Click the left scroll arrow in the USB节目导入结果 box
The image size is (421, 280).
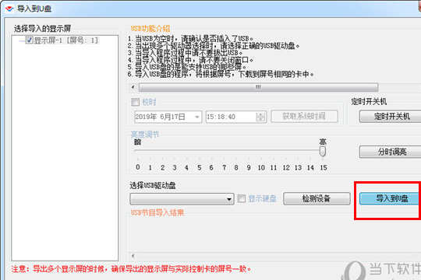click(x=133, y=256)
